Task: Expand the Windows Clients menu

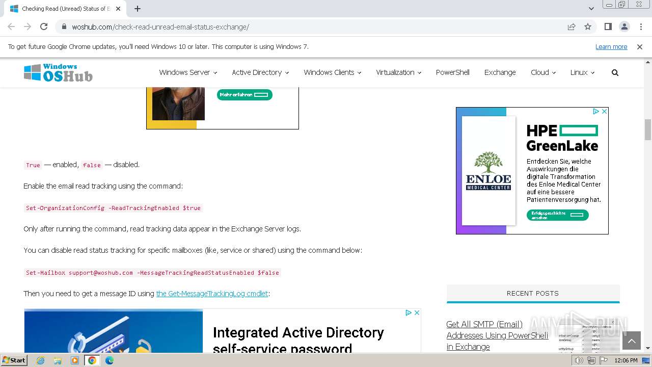Action: (x=332, y=72)
